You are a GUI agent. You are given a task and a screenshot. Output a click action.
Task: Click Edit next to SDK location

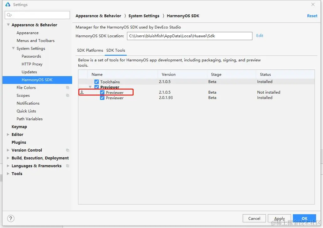260,36
